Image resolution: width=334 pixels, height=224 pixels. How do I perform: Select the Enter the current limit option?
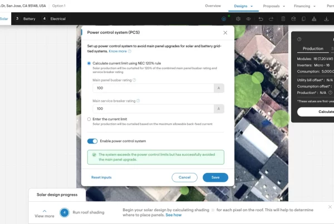point(89,119)
